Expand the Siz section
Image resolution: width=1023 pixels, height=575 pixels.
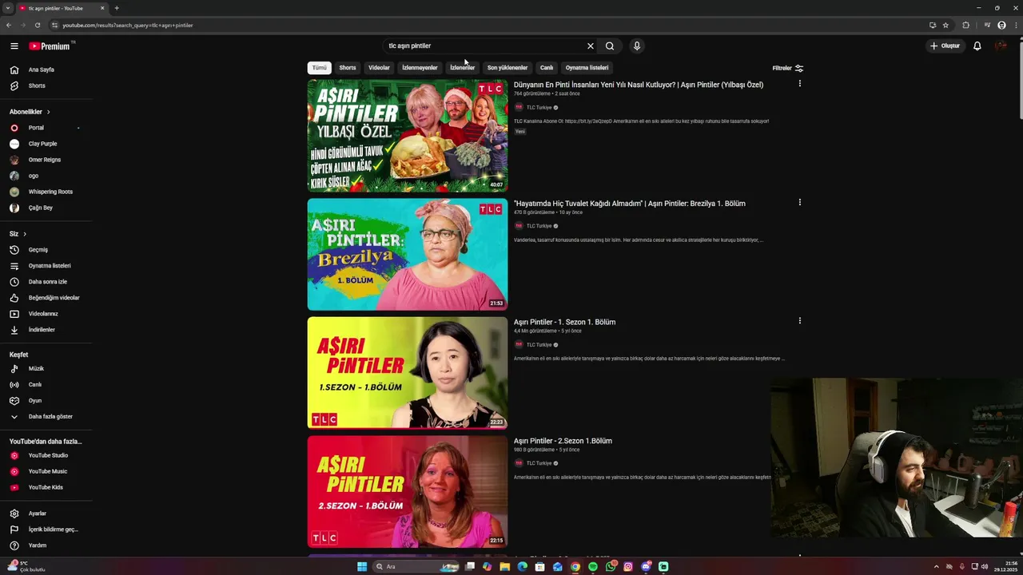(x=18, y=234)
